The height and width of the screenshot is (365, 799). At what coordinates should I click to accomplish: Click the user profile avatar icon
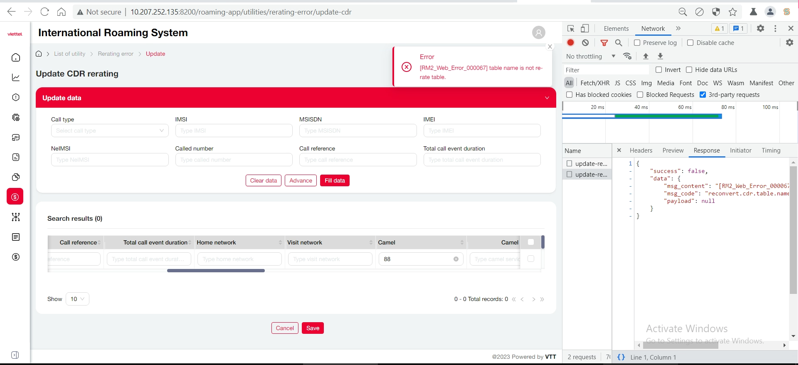(538, 32)
